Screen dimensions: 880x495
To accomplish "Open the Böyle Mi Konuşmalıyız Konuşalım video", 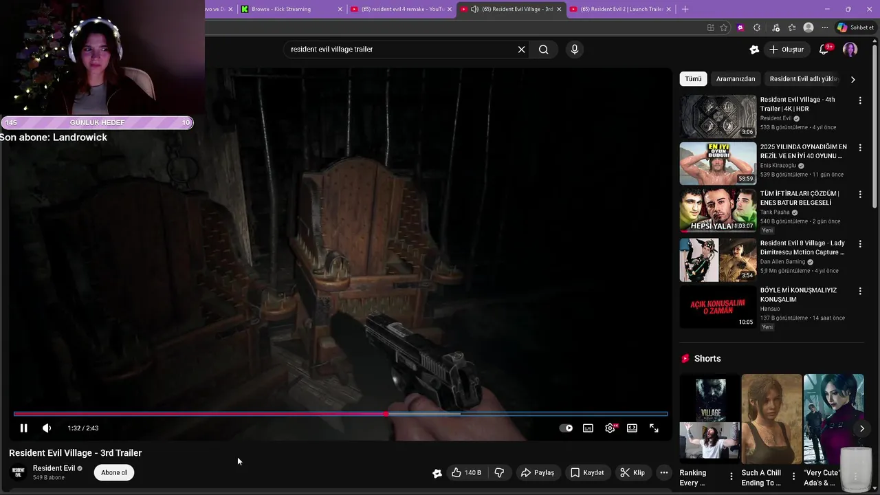I will point(718,307).
